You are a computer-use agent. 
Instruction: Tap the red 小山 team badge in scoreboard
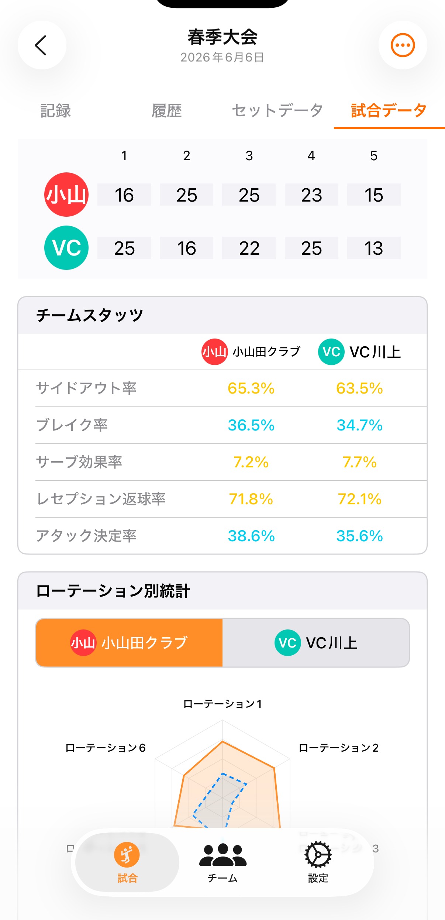[x=66, y=195]
